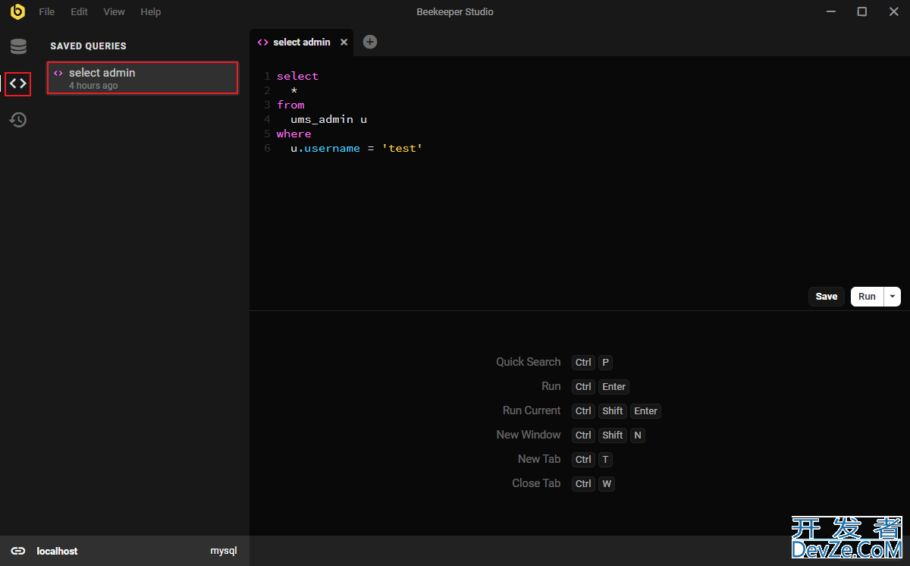Image resolution: width=910 pixels, height=566 pixels.
Task: Open the Edit menu
Action: pyautogui.click(x=79, y=11)
